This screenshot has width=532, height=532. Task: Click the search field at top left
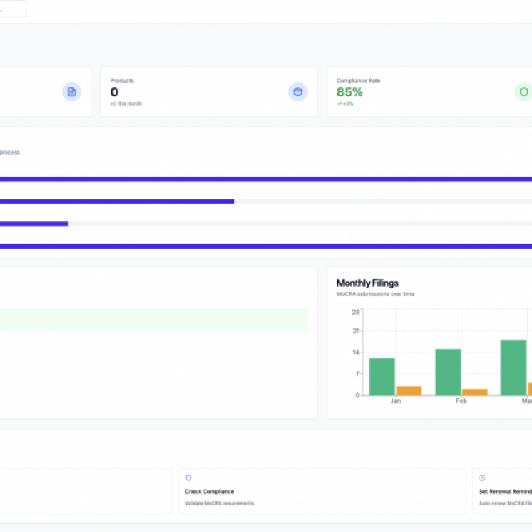coord(12,9)
